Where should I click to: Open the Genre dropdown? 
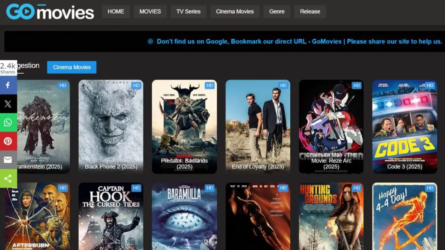tap(277, 11)
